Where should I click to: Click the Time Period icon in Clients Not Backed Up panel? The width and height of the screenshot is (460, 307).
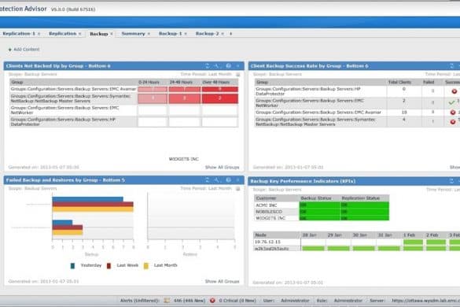pos(238,74)
